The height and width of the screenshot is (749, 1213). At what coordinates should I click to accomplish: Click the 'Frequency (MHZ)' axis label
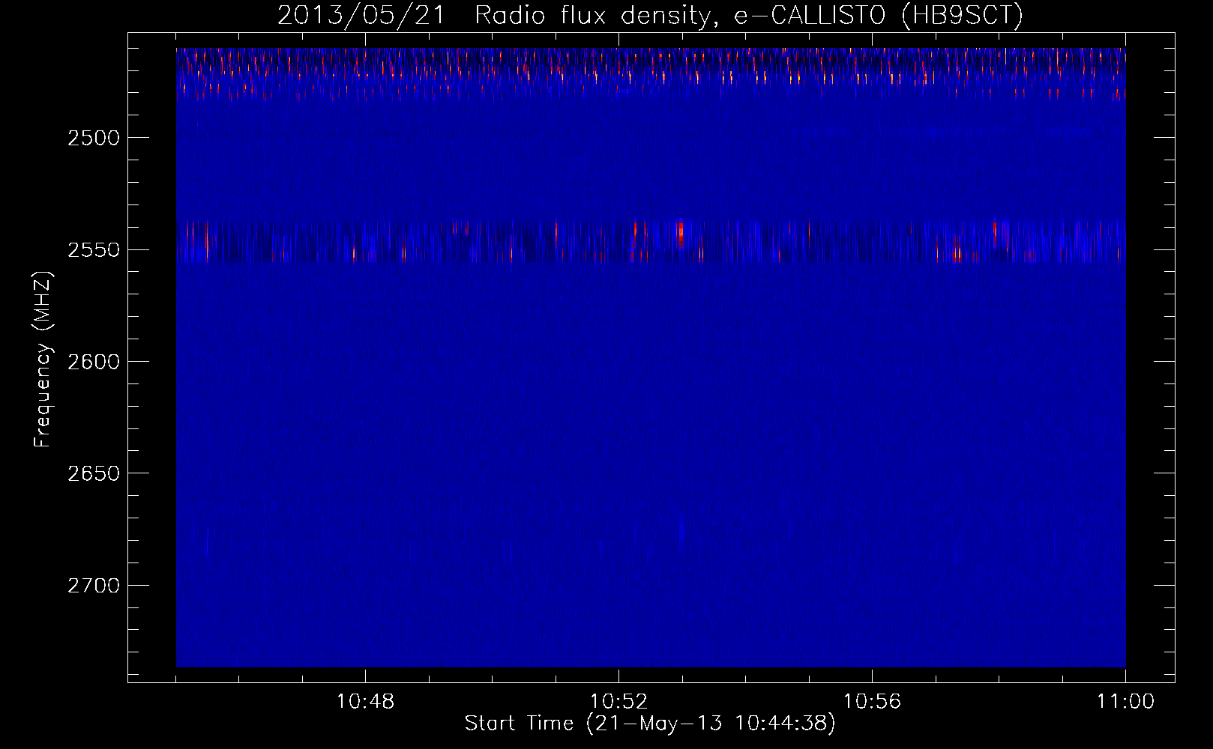click(x=43, y=360)
